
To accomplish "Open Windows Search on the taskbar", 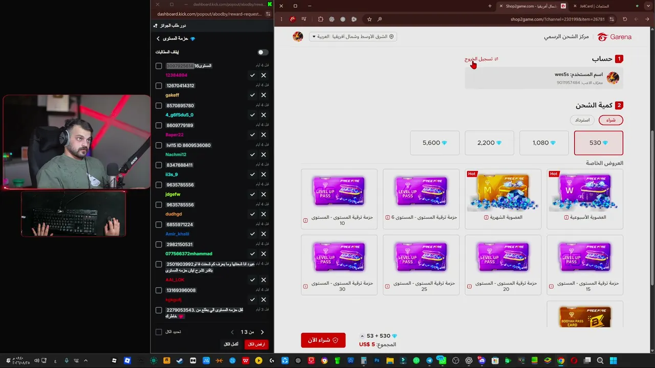I will (x=600, y=361).
